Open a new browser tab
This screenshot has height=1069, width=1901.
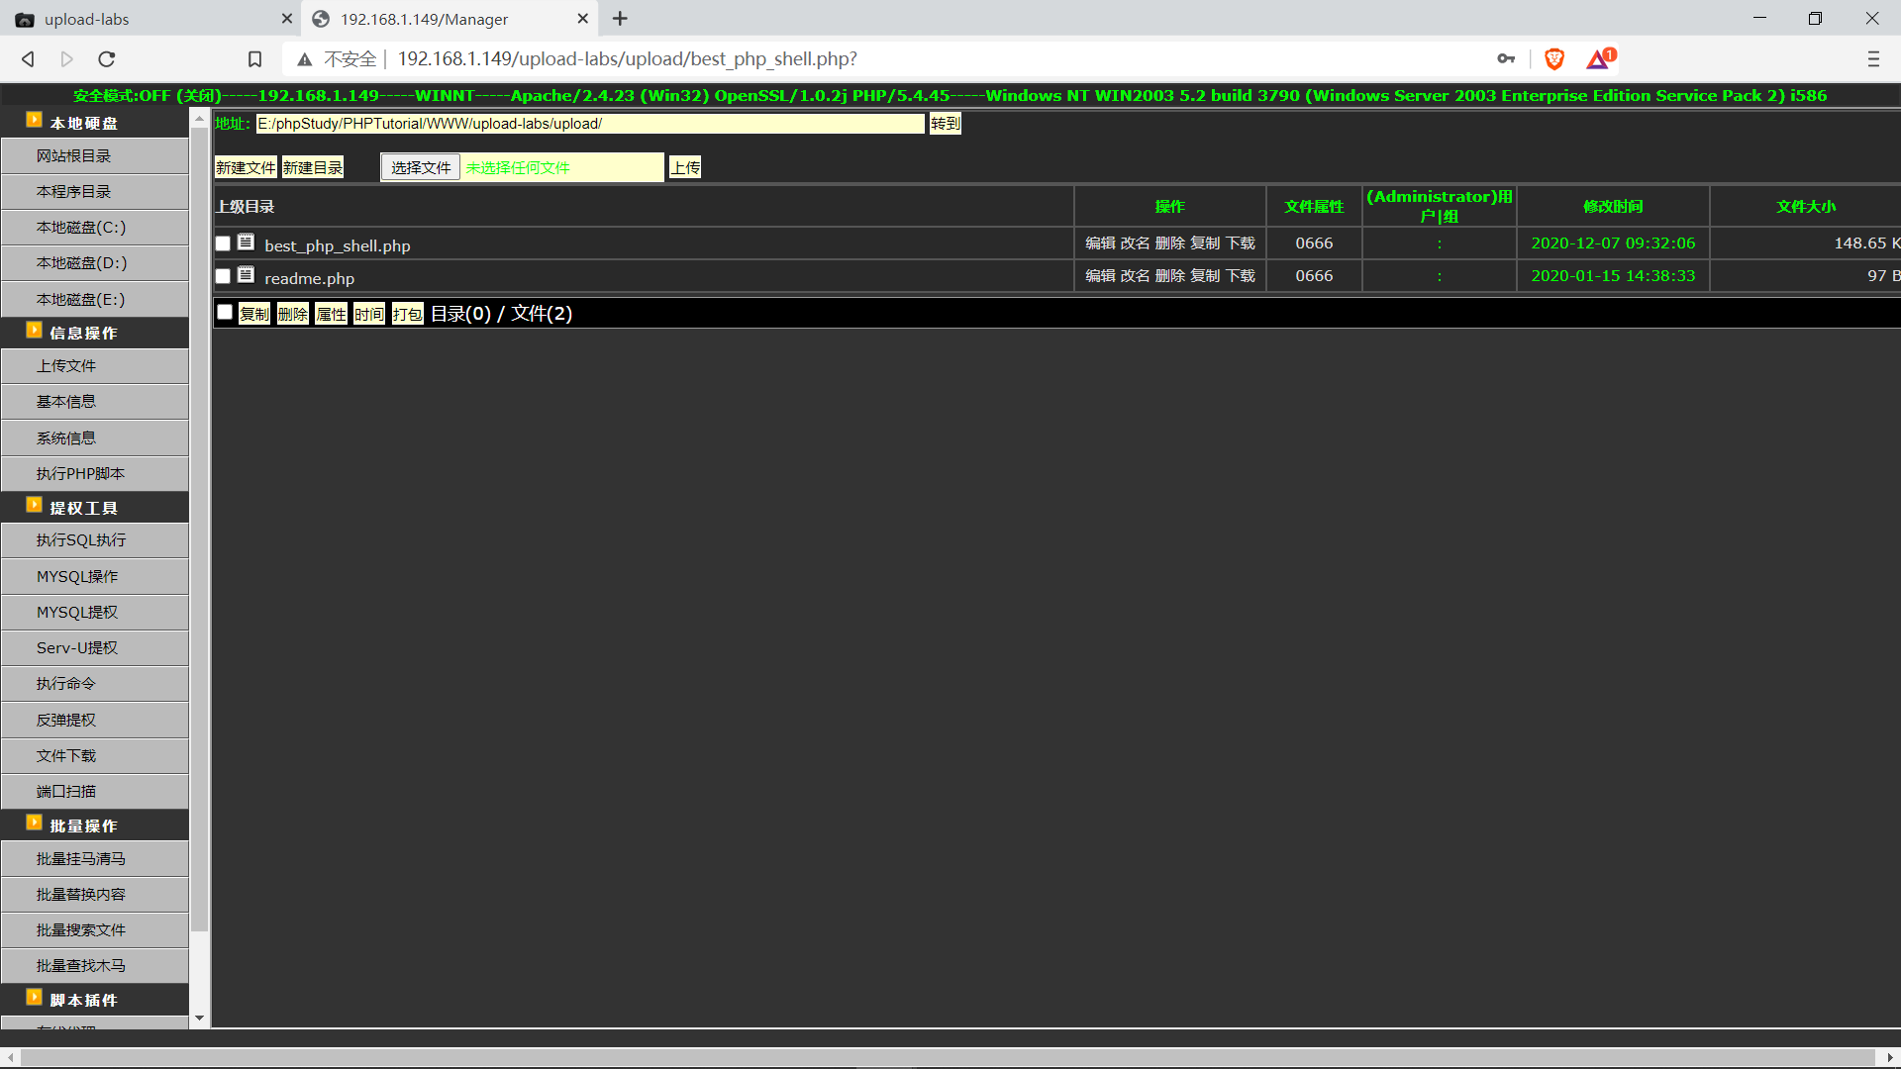(620, 19)
